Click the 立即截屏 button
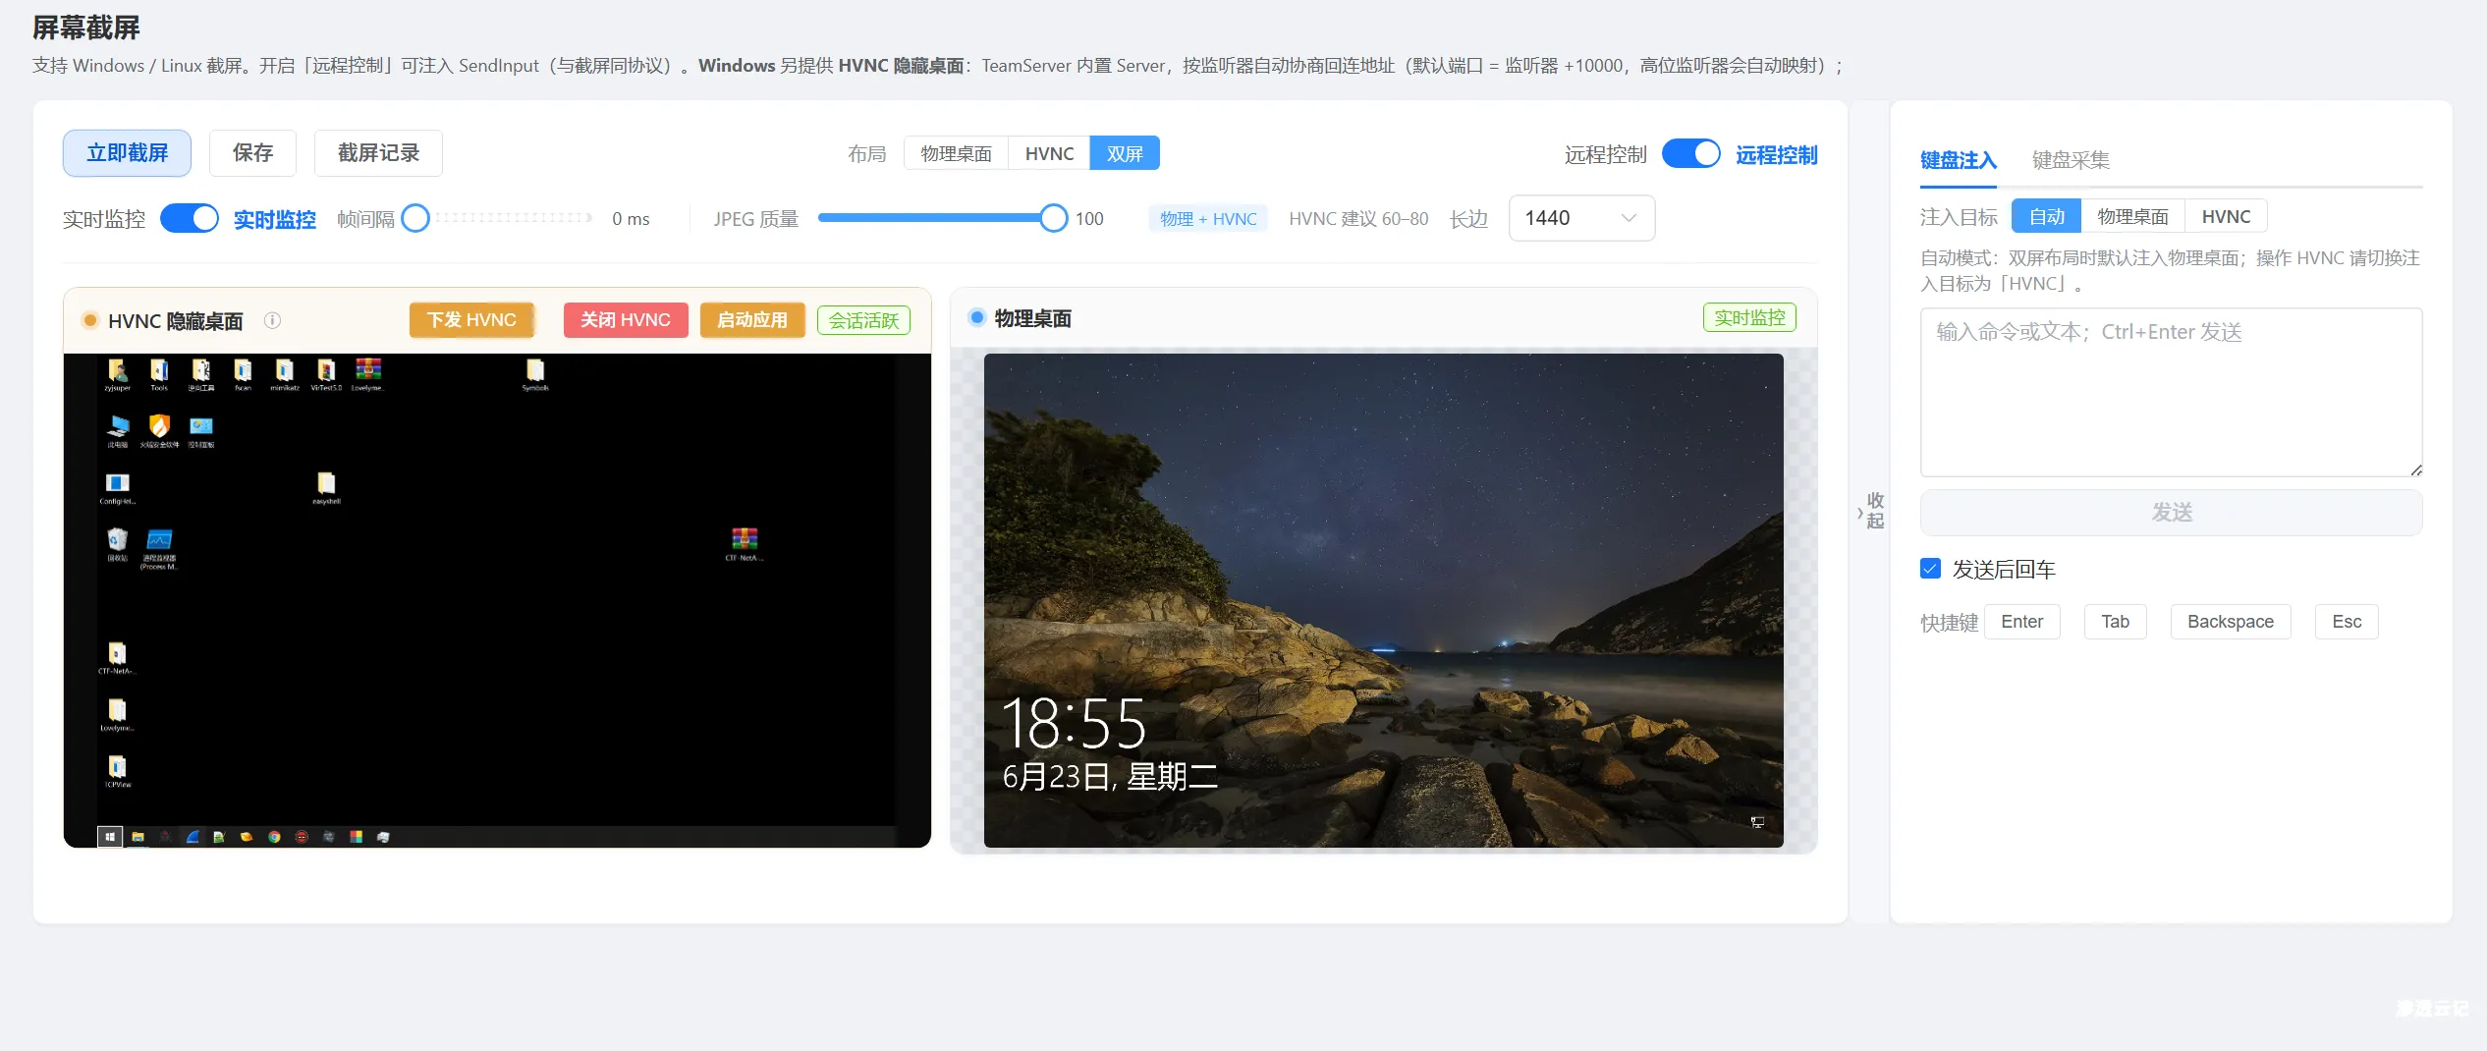 pyautogui.click(x=127, y=153)
